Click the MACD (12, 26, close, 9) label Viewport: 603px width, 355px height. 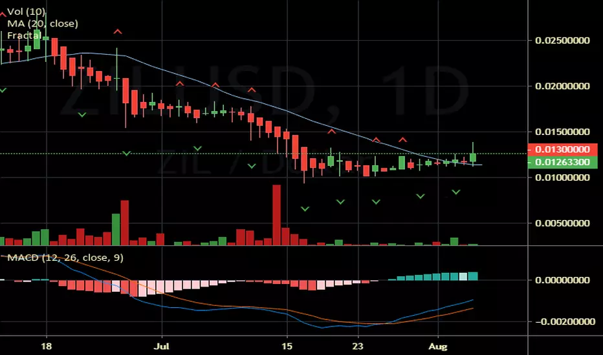click(65, 258)
